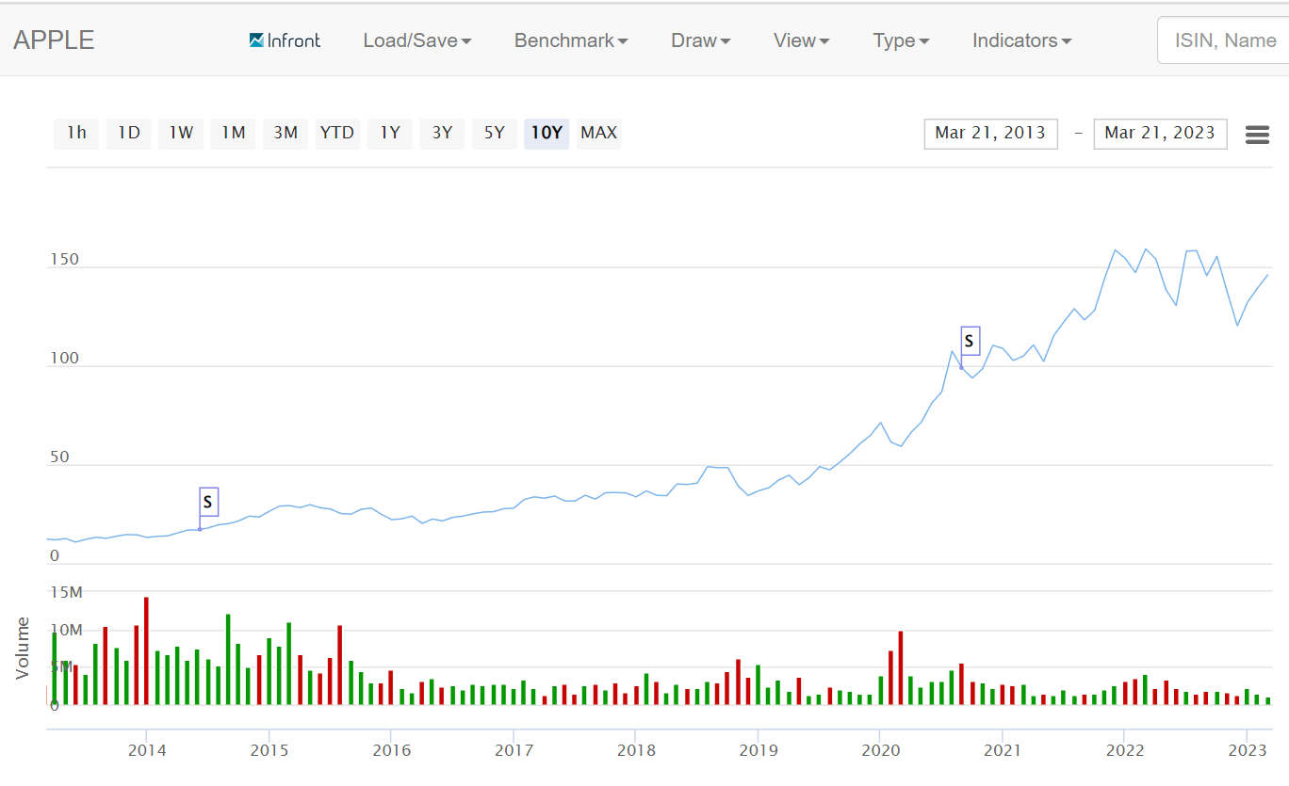Click the 2015 year label
This screenshot has height=786, width=1289.
click(x=269, y=750)
